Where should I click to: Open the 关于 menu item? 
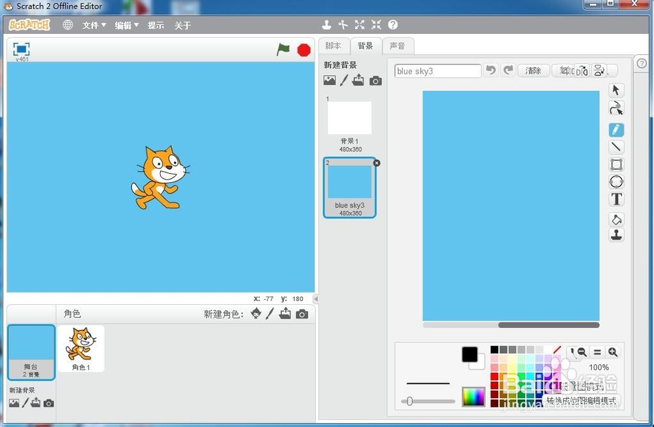(182, 25)
